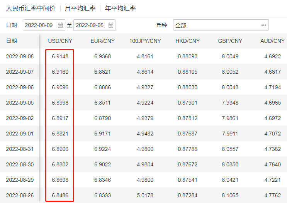Viewport: 287px width, 203px height.
Task: Click the 日期 column header in table
Action: (x=12, y=41)
